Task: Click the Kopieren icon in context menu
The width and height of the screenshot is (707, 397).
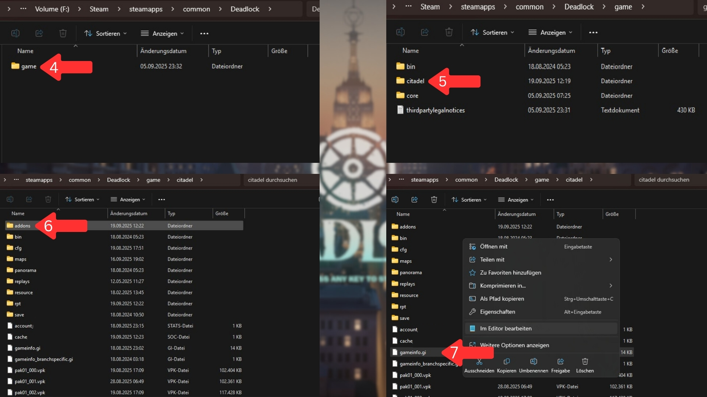Action: [507, 362]
